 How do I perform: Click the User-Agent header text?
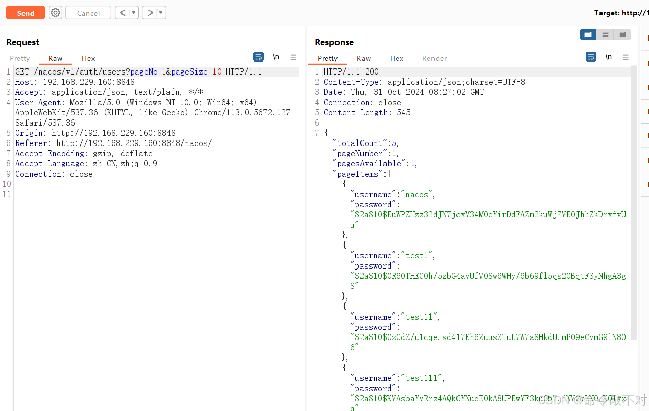click(153, 113)
